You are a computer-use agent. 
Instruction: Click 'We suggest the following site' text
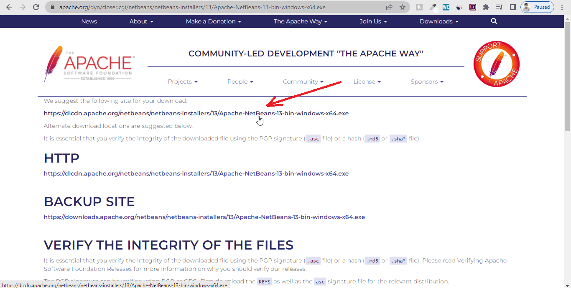[x=115, y=101]
